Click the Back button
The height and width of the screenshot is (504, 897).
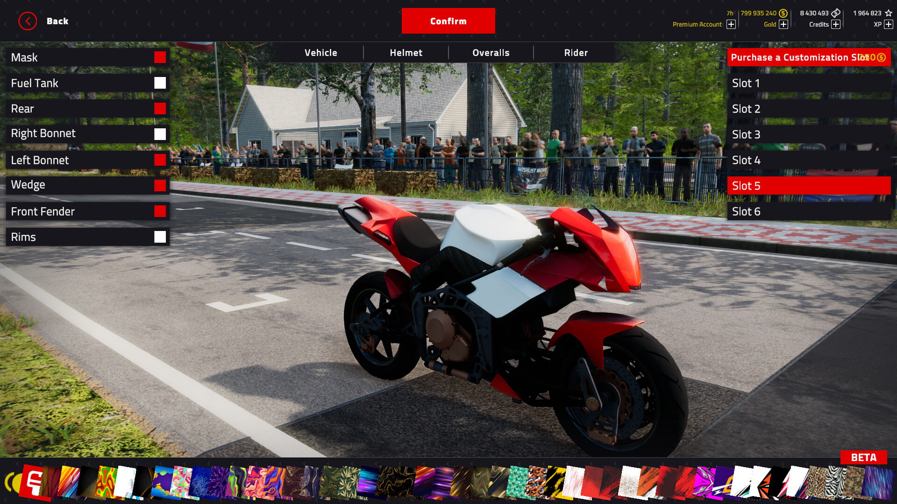click(x=43, y=21)
